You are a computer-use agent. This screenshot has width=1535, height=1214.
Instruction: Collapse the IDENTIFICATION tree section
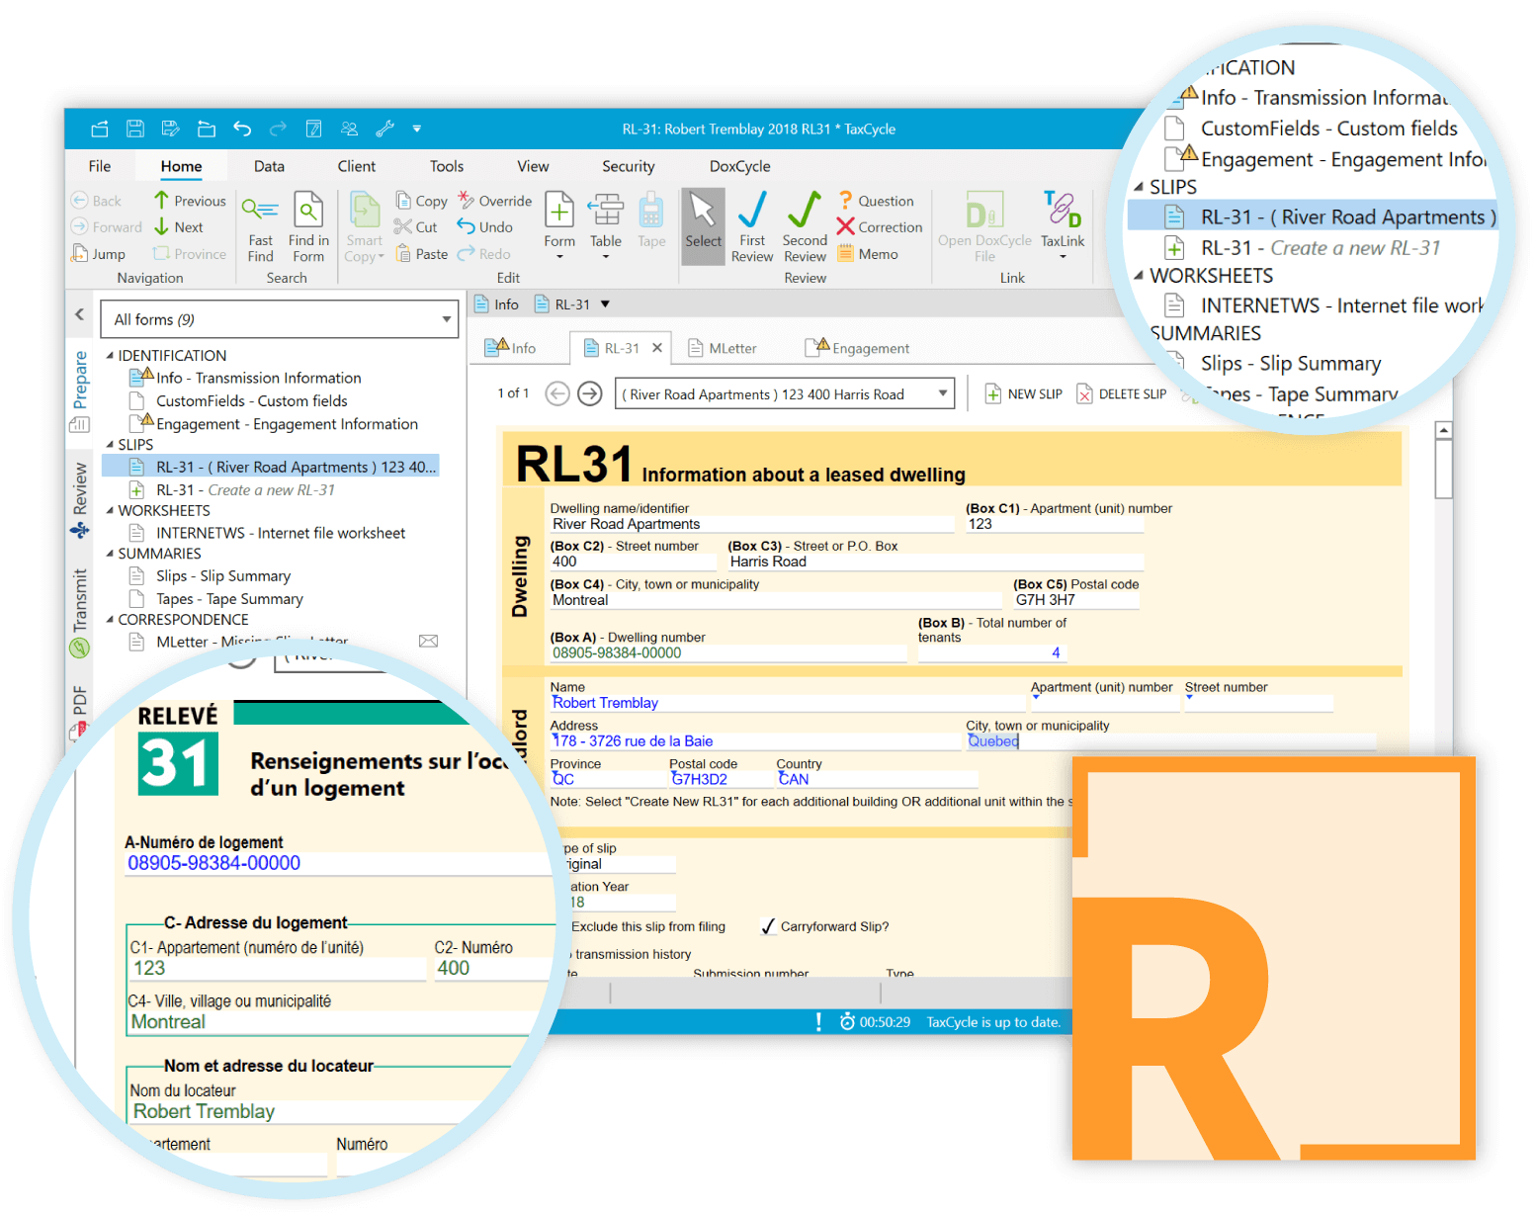pyautogui.click(x=110, y=355)
